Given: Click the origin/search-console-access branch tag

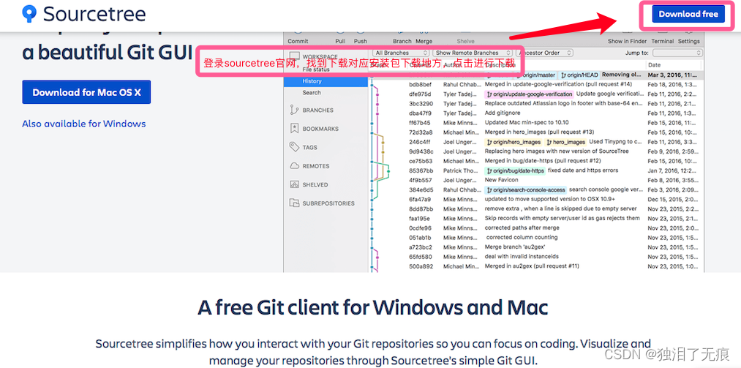Looking at the screenshot, I should [x=525, y=190].
